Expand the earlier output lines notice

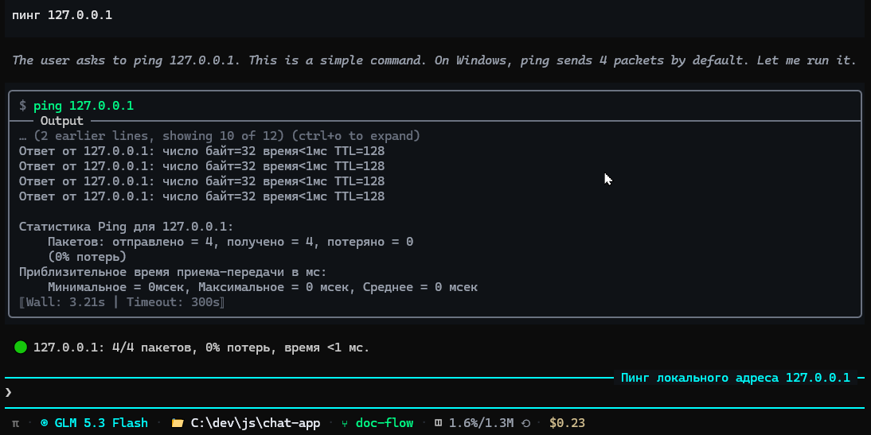(220, 136)
